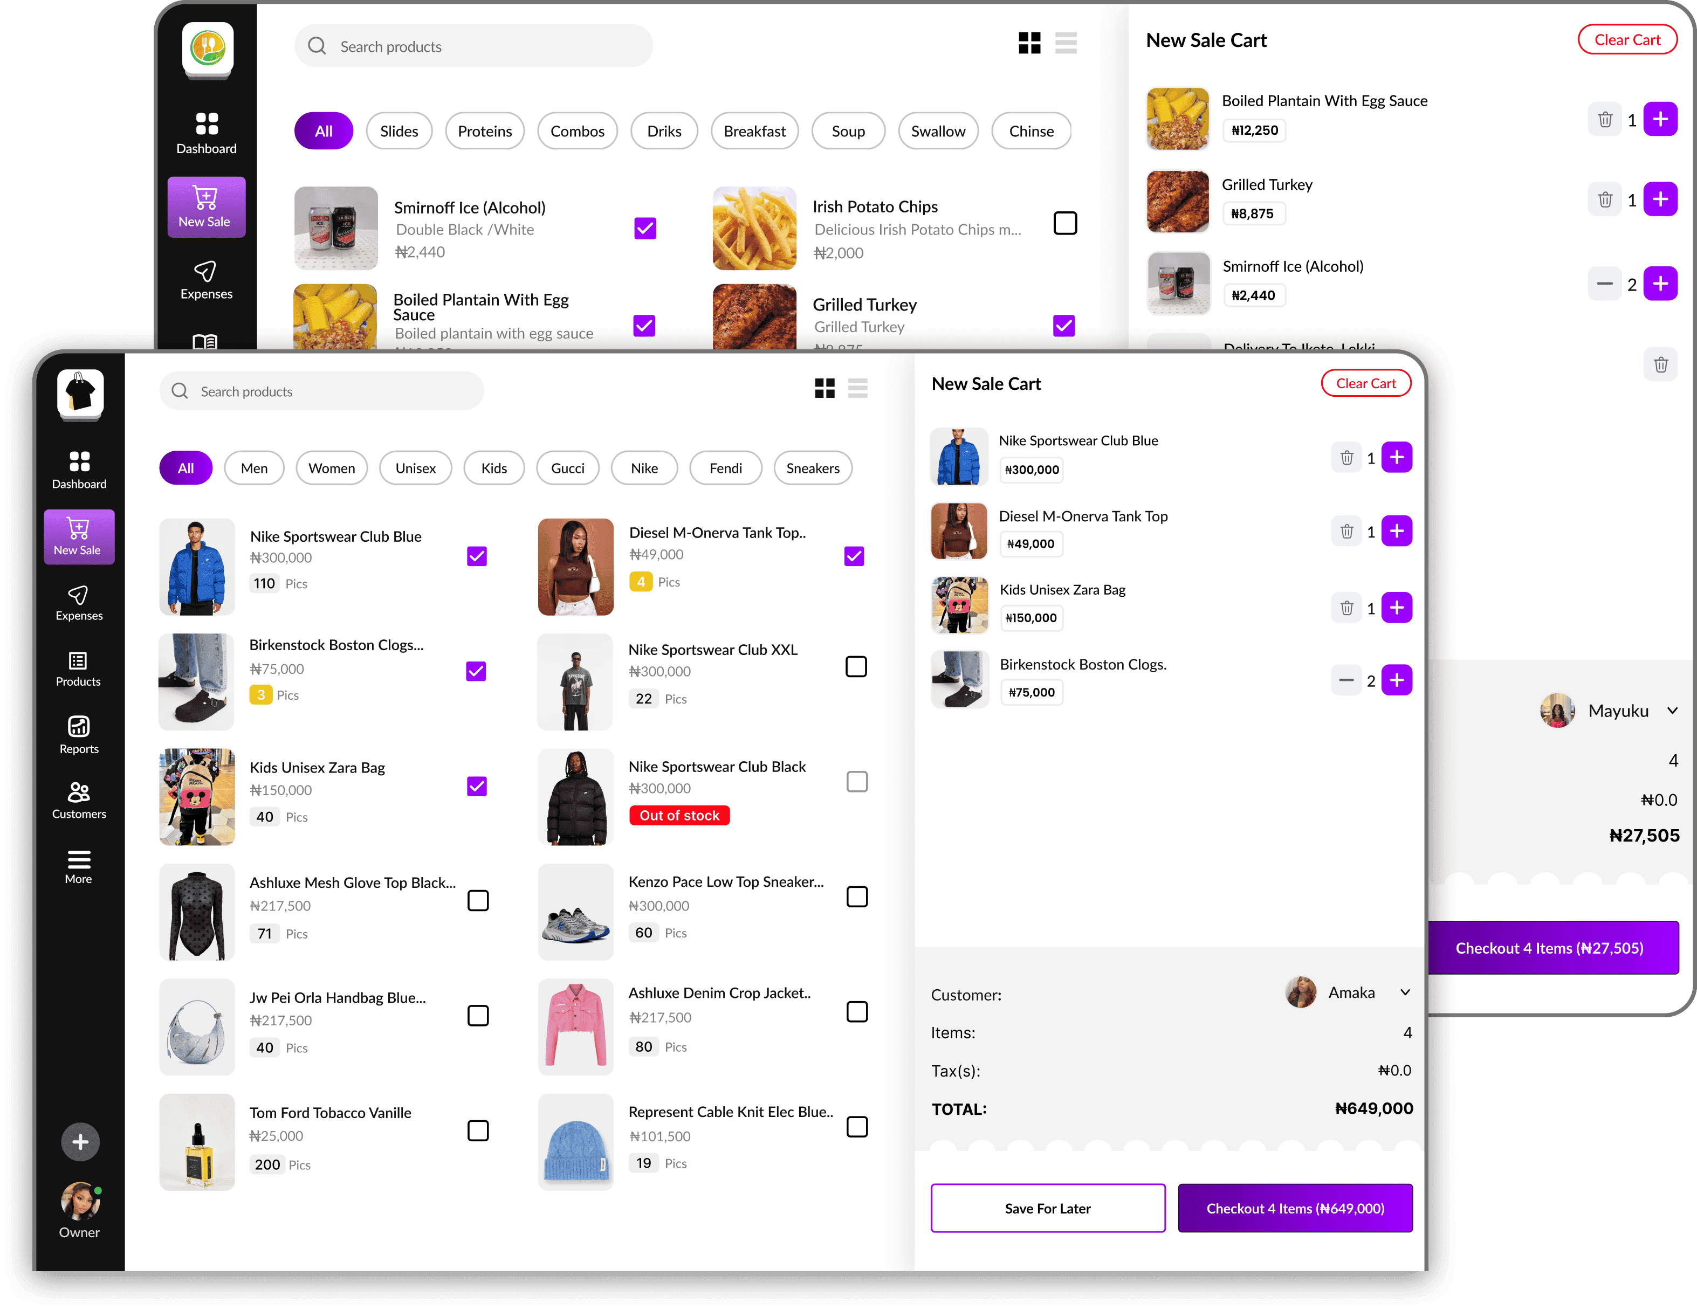Switch to list view of products
Viewport: 1697px width, 1310px height.
point(858,388)
